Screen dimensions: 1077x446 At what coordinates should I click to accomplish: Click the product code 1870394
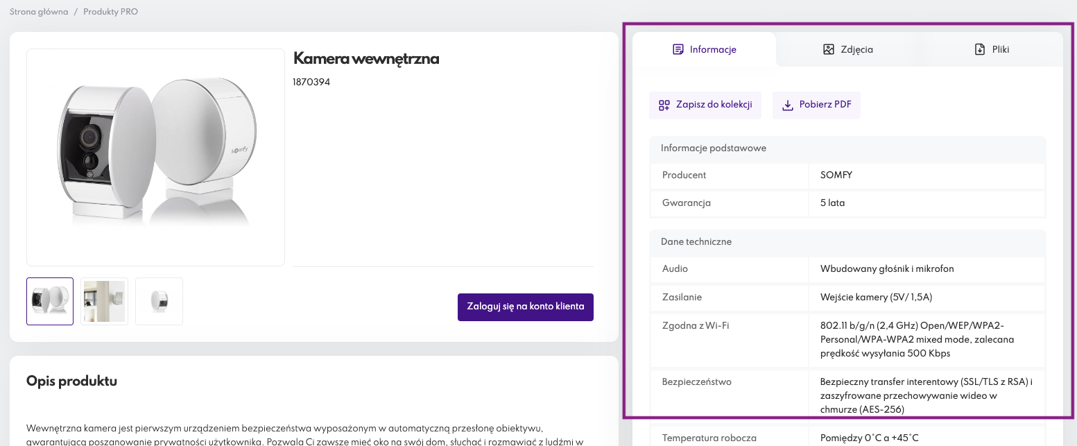tap(312, 82)
